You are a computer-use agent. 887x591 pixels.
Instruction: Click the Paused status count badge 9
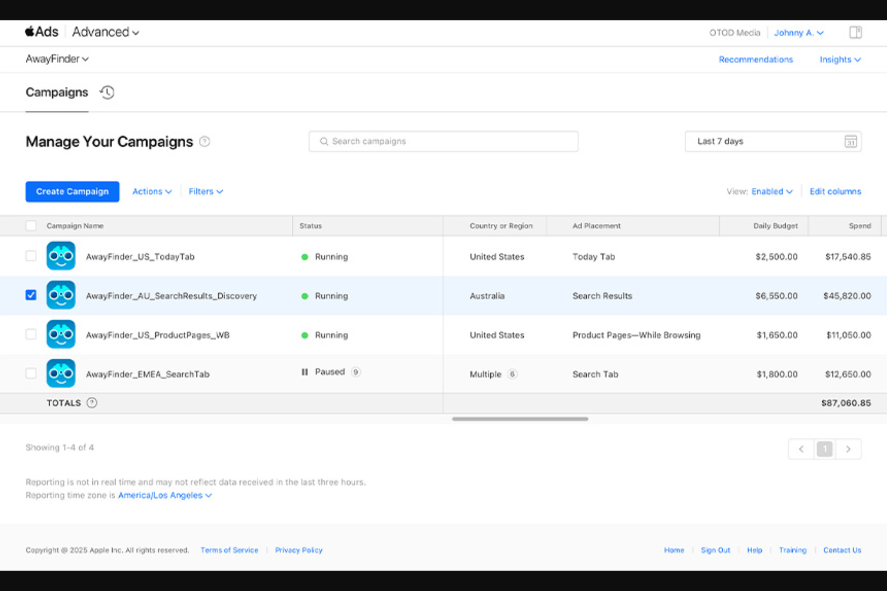355,372
